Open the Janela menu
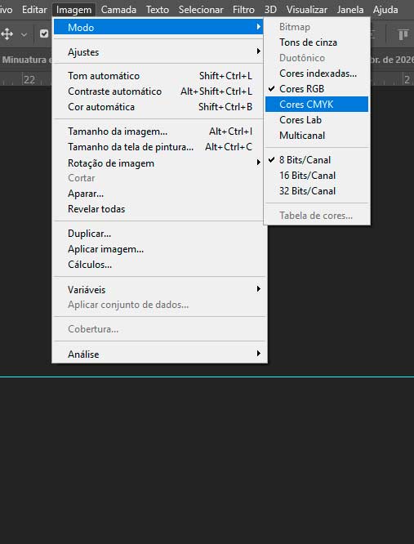The height and width of the screenshot is (544, 414). tap(350, 9)
